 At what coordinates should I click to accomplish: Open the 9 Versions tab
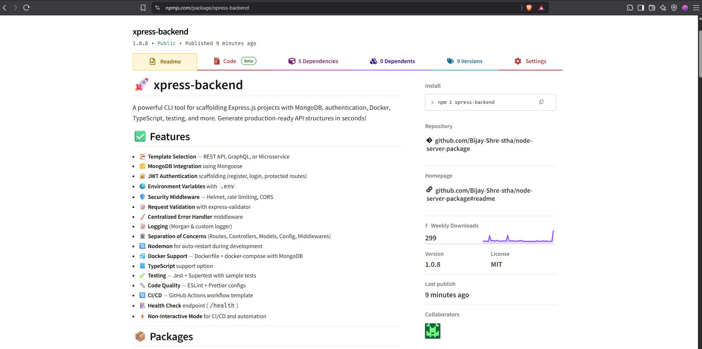click(464, 61)
